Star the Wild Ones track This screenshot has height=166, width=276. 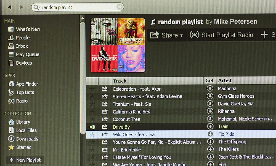click(x=92, y=135)
